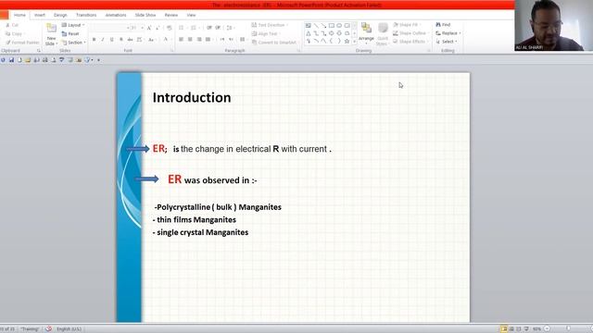Select the Star shape in gallery
The image size is (593, 333).
pos(347,41)
